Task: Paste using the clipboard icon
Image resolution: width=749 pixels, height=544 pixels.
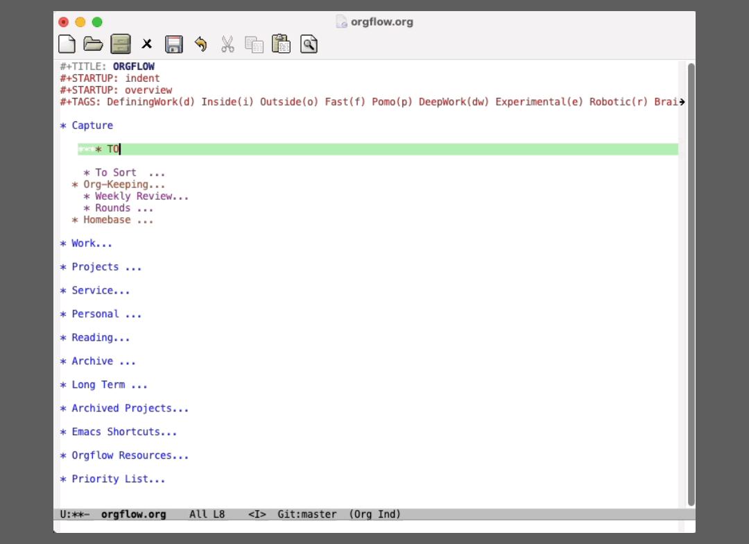Action: point(281,44)
